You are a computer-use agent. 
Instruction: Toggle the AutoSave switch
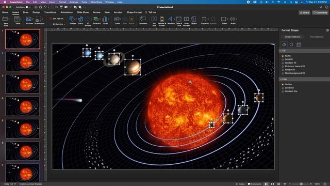point(28,7)
